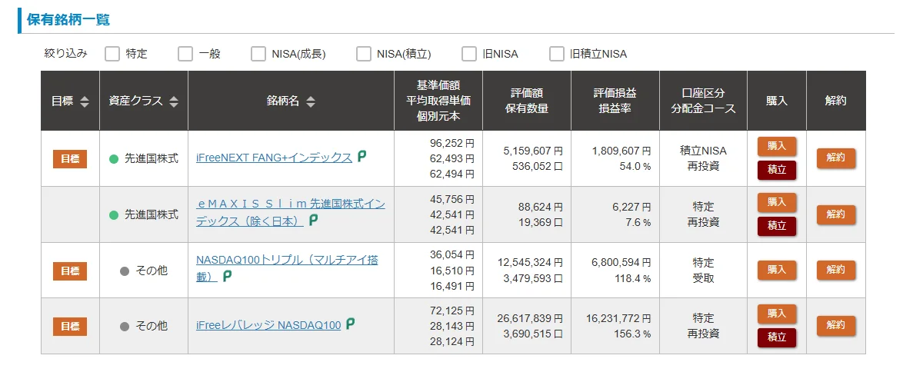Click the 評価額 保有数量 column header
This screenshot has width=913, height=372.
[527, 101]
